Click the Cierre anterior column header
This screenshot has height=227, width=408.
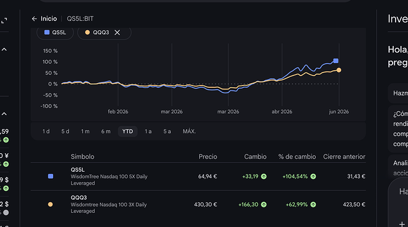tap(344, 157)
